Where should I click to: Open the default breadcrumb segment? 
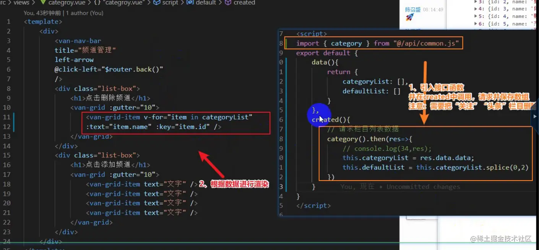click(206, 2)
